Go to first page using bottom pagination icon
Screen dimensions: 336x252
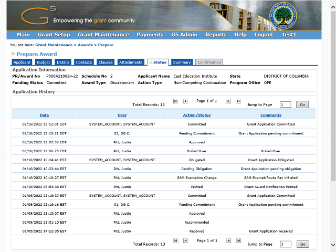pyautogui.click(x=175, y=240)
